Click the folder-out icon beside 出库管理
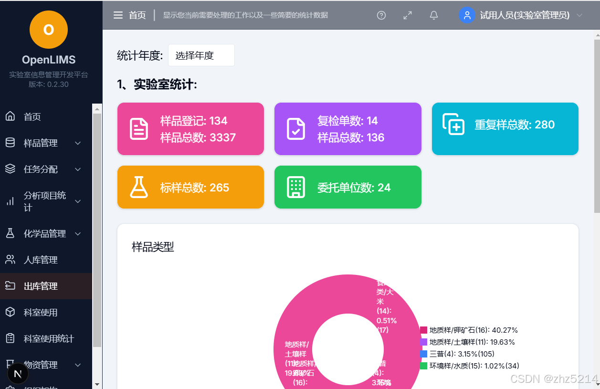 tap(10, 286)
